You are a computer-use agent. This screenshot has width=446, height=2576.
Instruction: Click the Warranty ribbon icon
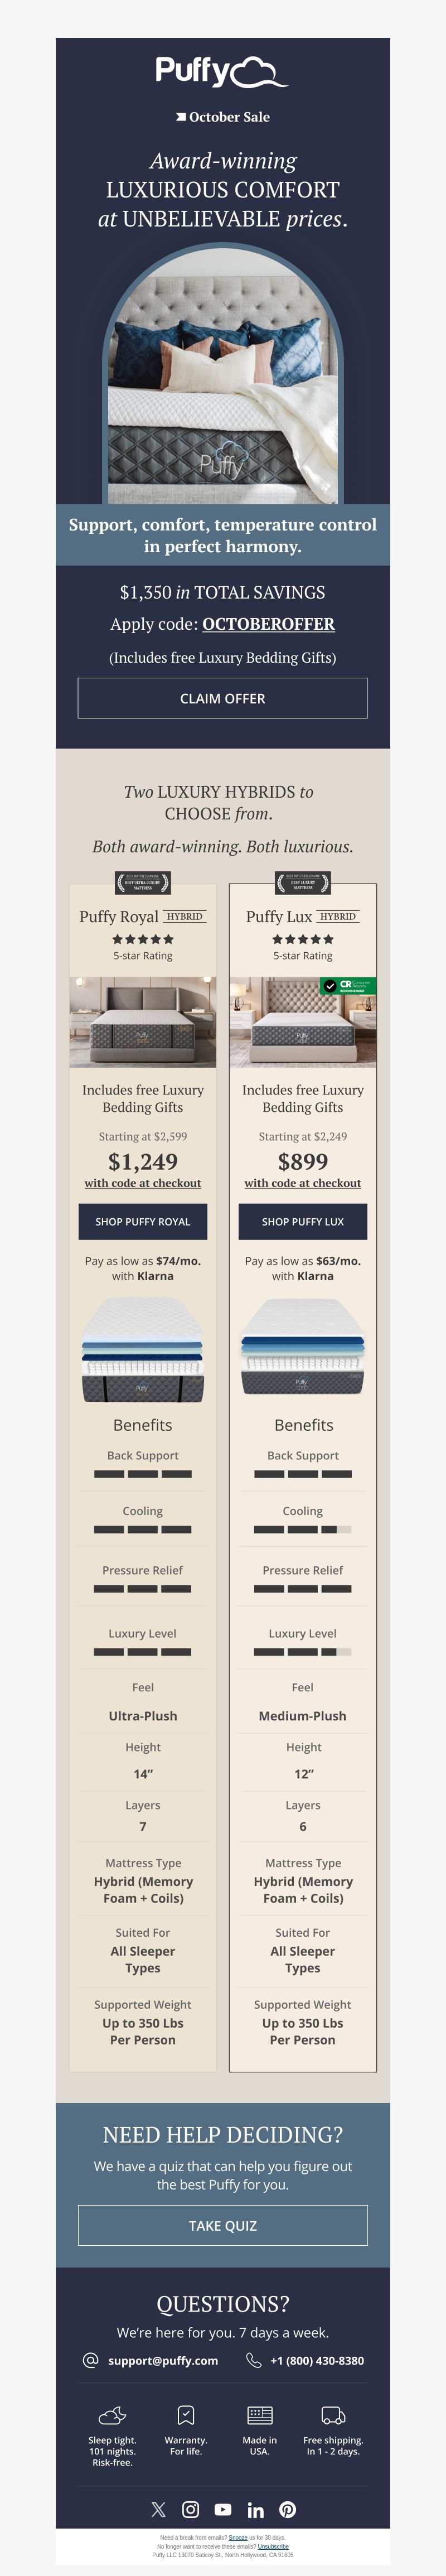[185, 2416]
